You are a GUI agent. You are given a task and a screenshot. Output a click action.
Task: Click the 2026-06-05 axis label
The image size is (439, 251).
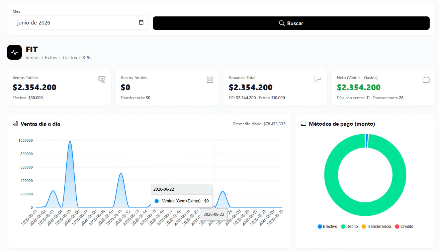click(x=63, y=217)
